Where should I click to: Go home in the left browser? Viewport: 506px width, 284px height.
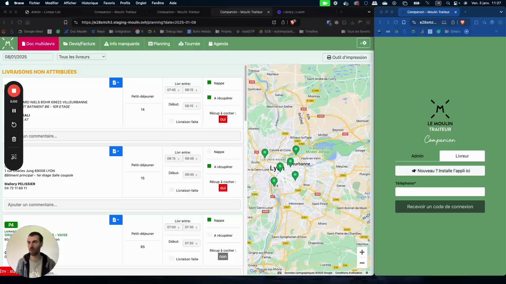click(28, 22)
